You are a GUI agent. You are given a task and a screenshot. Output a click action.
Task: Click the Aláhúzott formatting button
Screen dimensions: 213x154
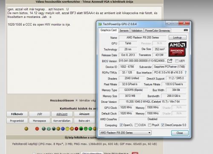62,114
